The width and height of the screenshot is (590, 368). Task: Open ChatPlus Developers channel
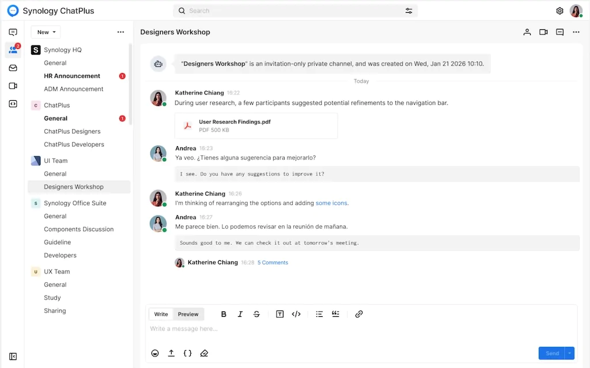pos(74,145)
